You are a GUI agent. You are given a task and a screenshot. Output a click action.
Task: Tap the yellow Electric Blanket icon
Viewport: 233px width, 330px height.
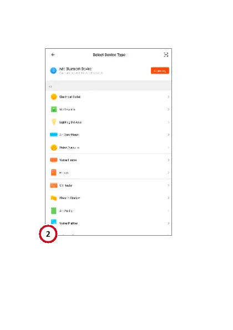pyautogui.click(x=54, y=198)
